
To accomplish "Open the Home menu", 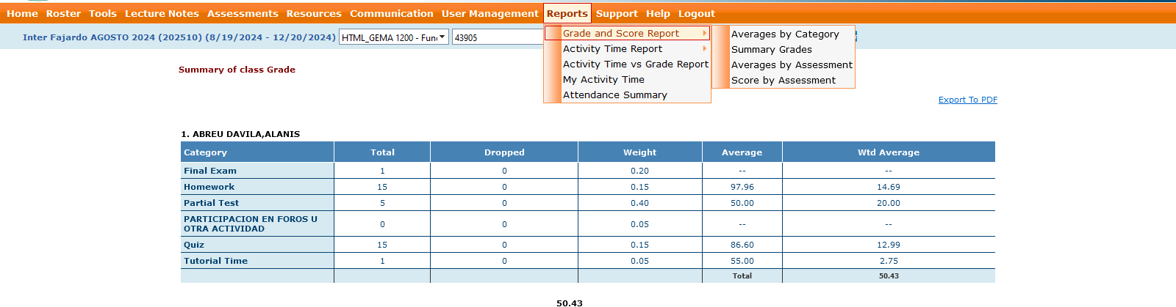I will click(22, 13).
